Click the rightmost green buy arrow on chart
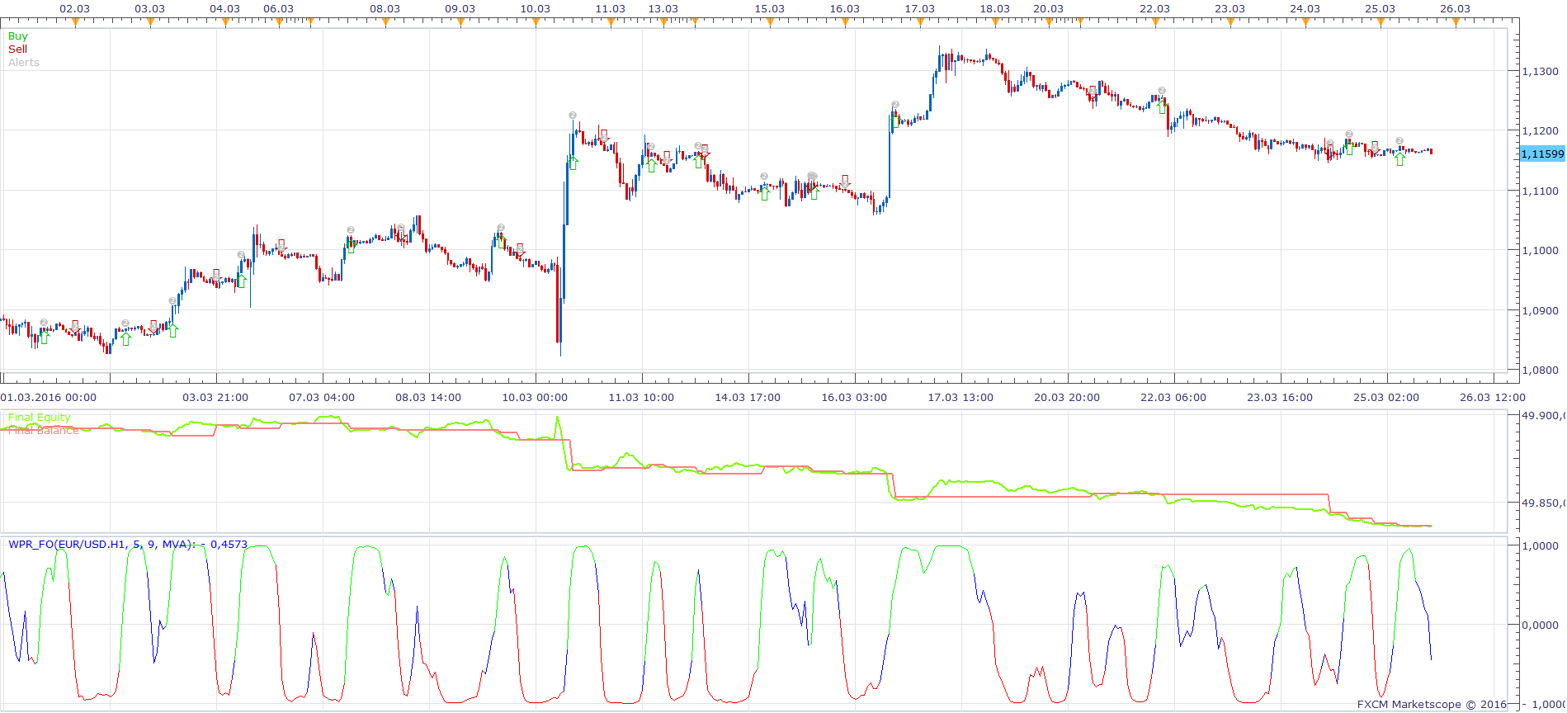 (x=1400, y=159)
